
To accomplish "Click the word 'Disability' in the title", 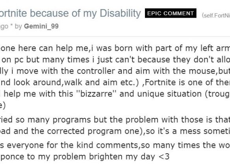I will 120,13.
